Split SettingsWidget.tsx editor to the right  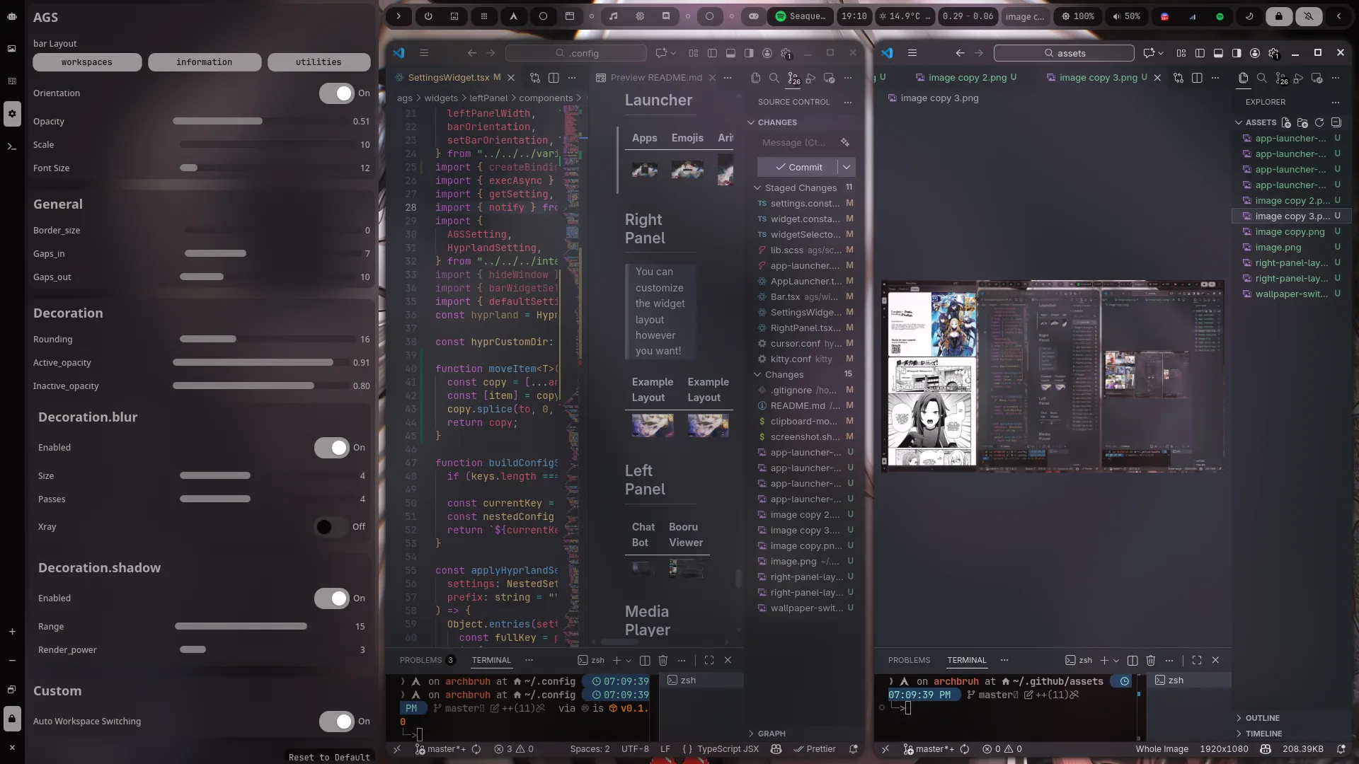tap(554, 78)
